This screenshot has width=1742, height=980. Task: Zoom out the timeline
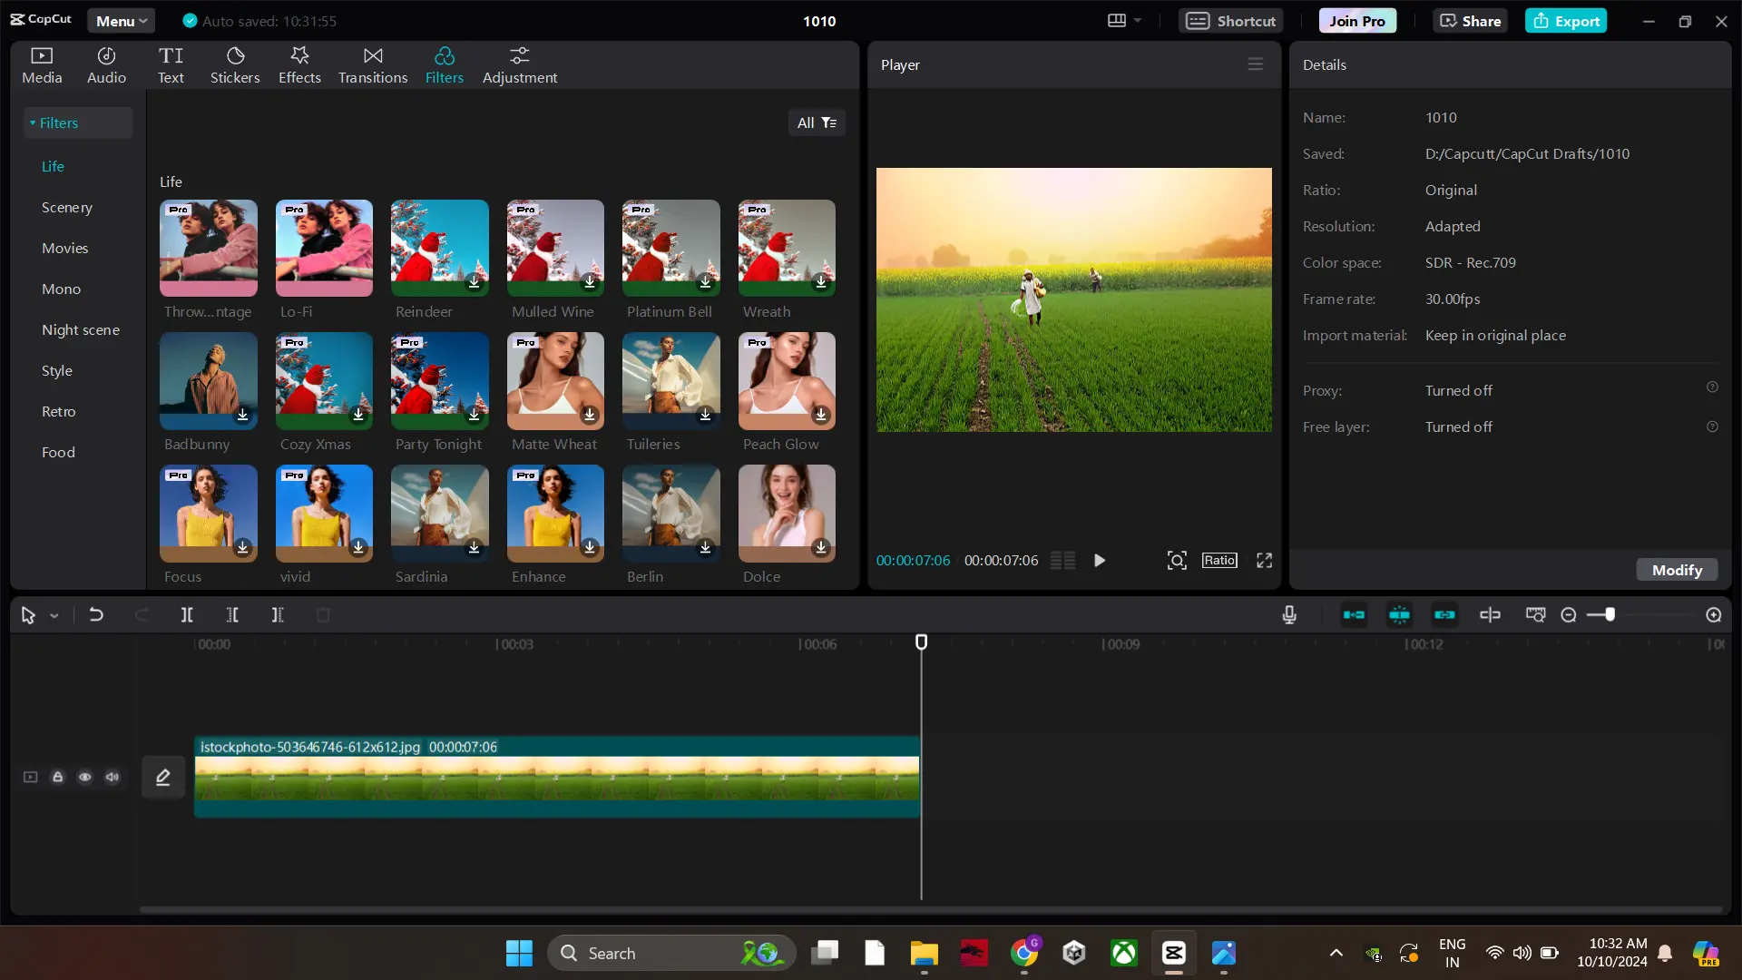click(x=1569, y=615)
